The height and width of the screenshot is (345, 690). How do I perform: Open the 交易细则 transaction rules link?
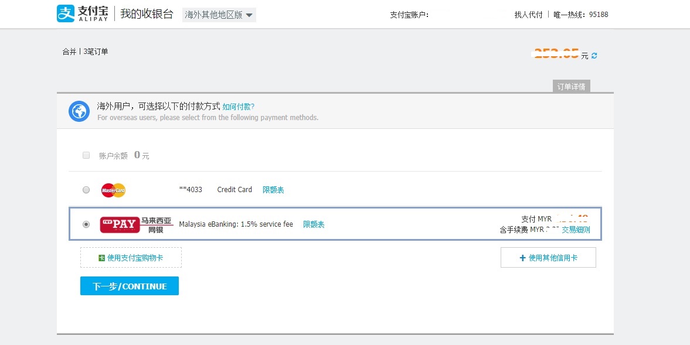click(576, 230)
